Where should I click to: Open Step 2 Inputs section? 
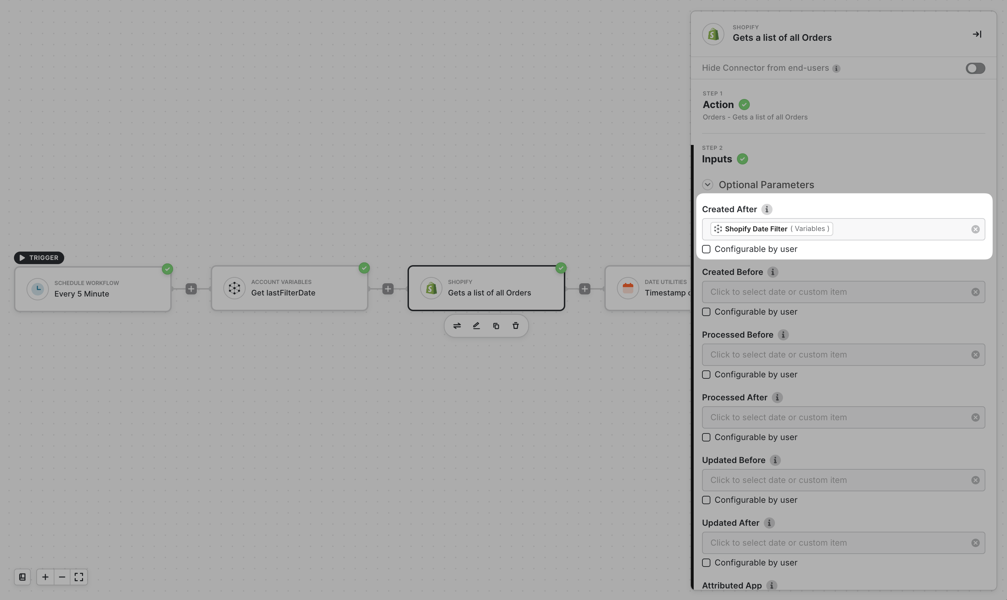717,159
